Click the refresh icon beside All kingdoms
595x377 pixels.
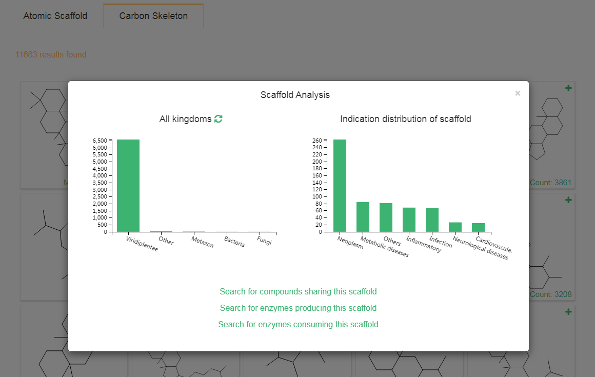219,119
